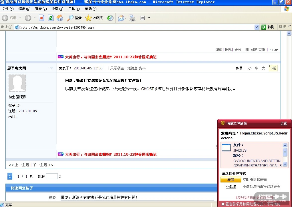
Task: Set font size to 大
Action: pyautogui.click(x=263, y=68)
